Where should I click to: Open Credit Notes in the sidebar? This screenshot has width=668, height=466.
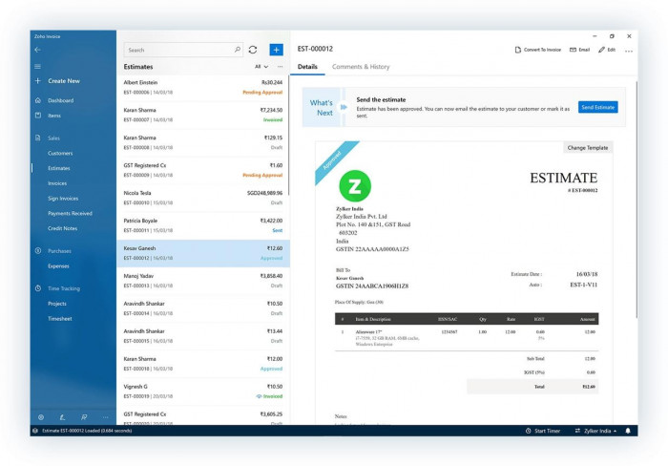[x=63, y=228]
